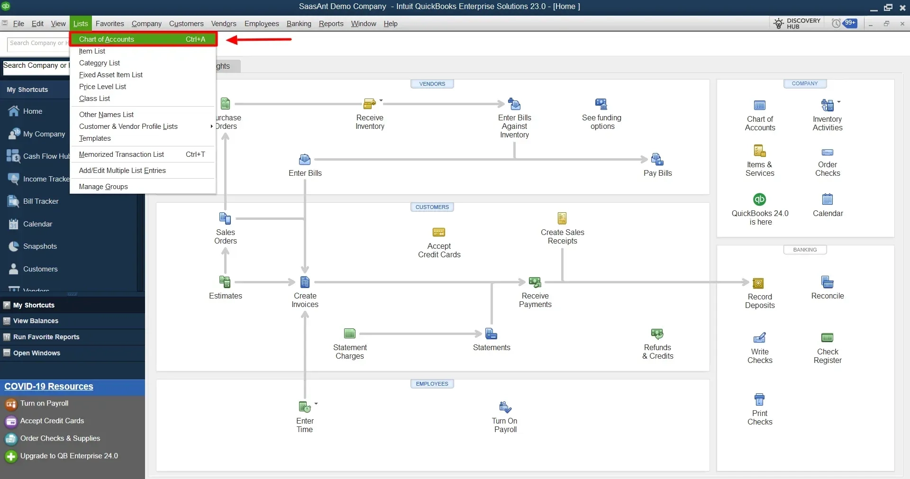
Task: Open Record Deposits icon
Action: (758, 283)
